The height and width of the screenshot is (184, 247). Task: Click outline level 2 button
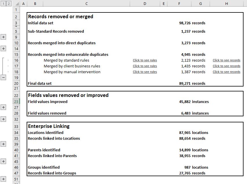[x=9, y=3]
